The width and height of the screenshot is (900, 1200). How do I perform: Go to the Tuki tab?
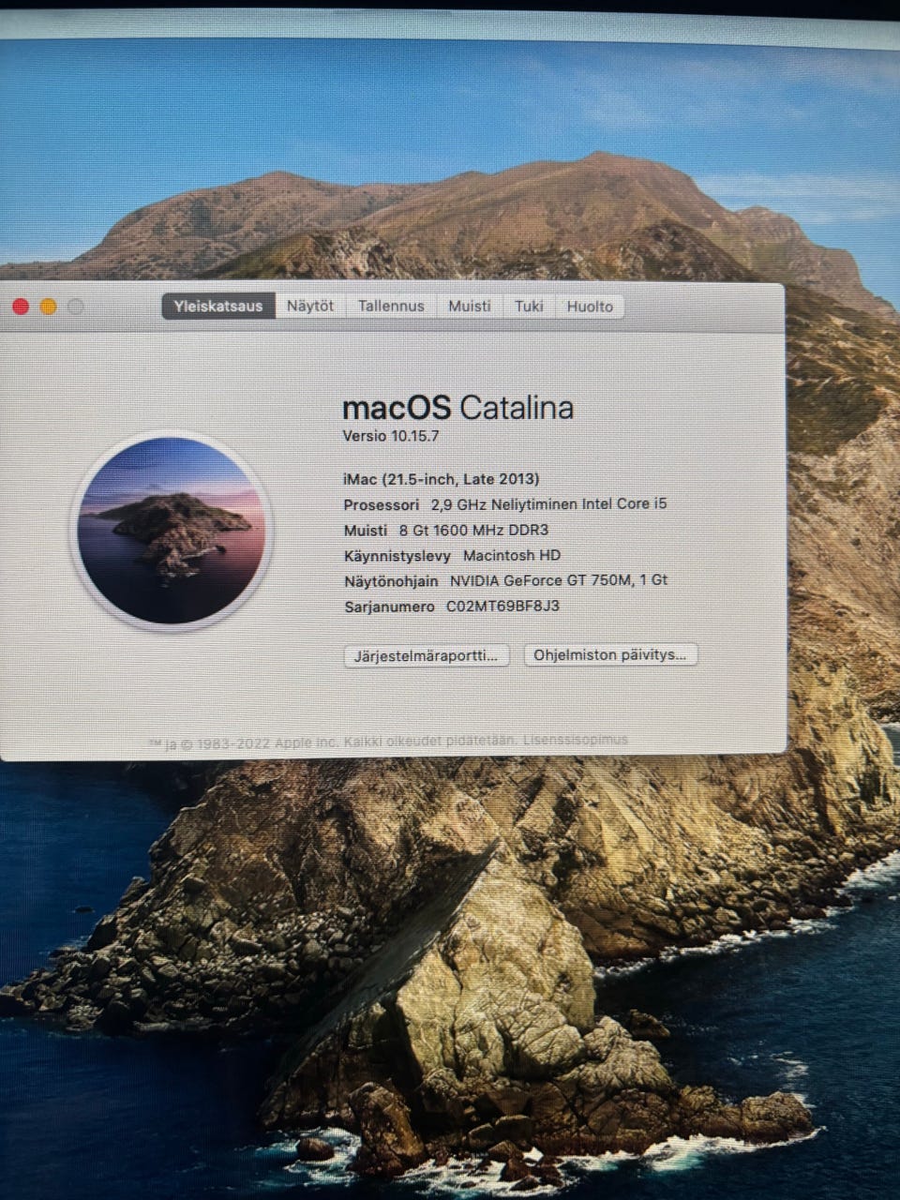coord(529,306)
